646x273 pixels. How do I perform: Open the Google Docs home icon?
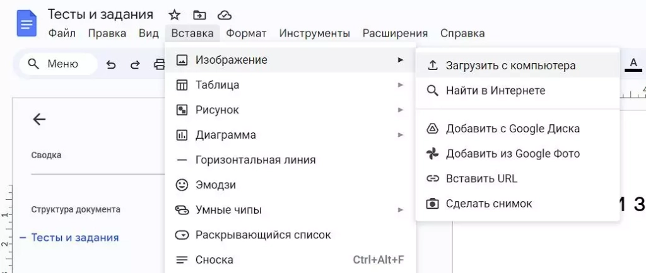click(x=26, y=23)
